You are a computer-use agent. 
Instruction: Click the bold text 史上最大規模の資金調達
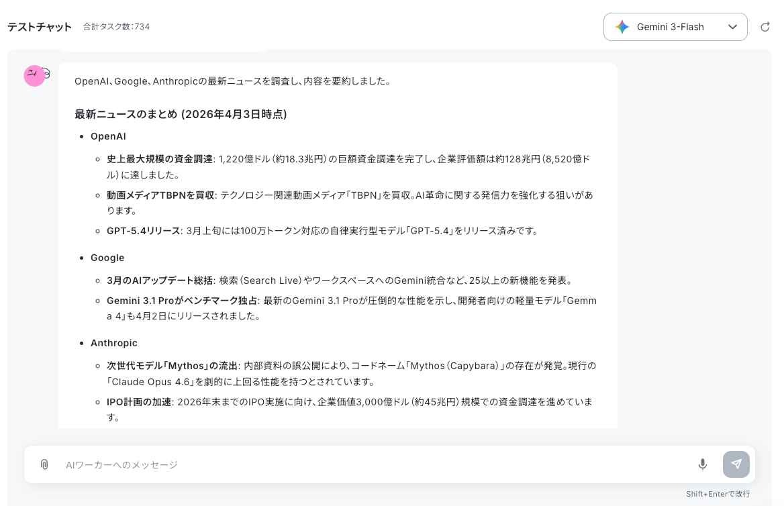point(160,159)
